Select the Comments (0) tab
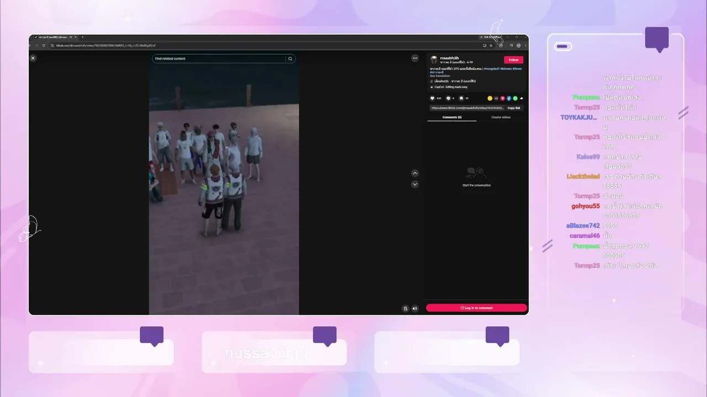This screenshot has width=707, height=397. click(452, 117)
